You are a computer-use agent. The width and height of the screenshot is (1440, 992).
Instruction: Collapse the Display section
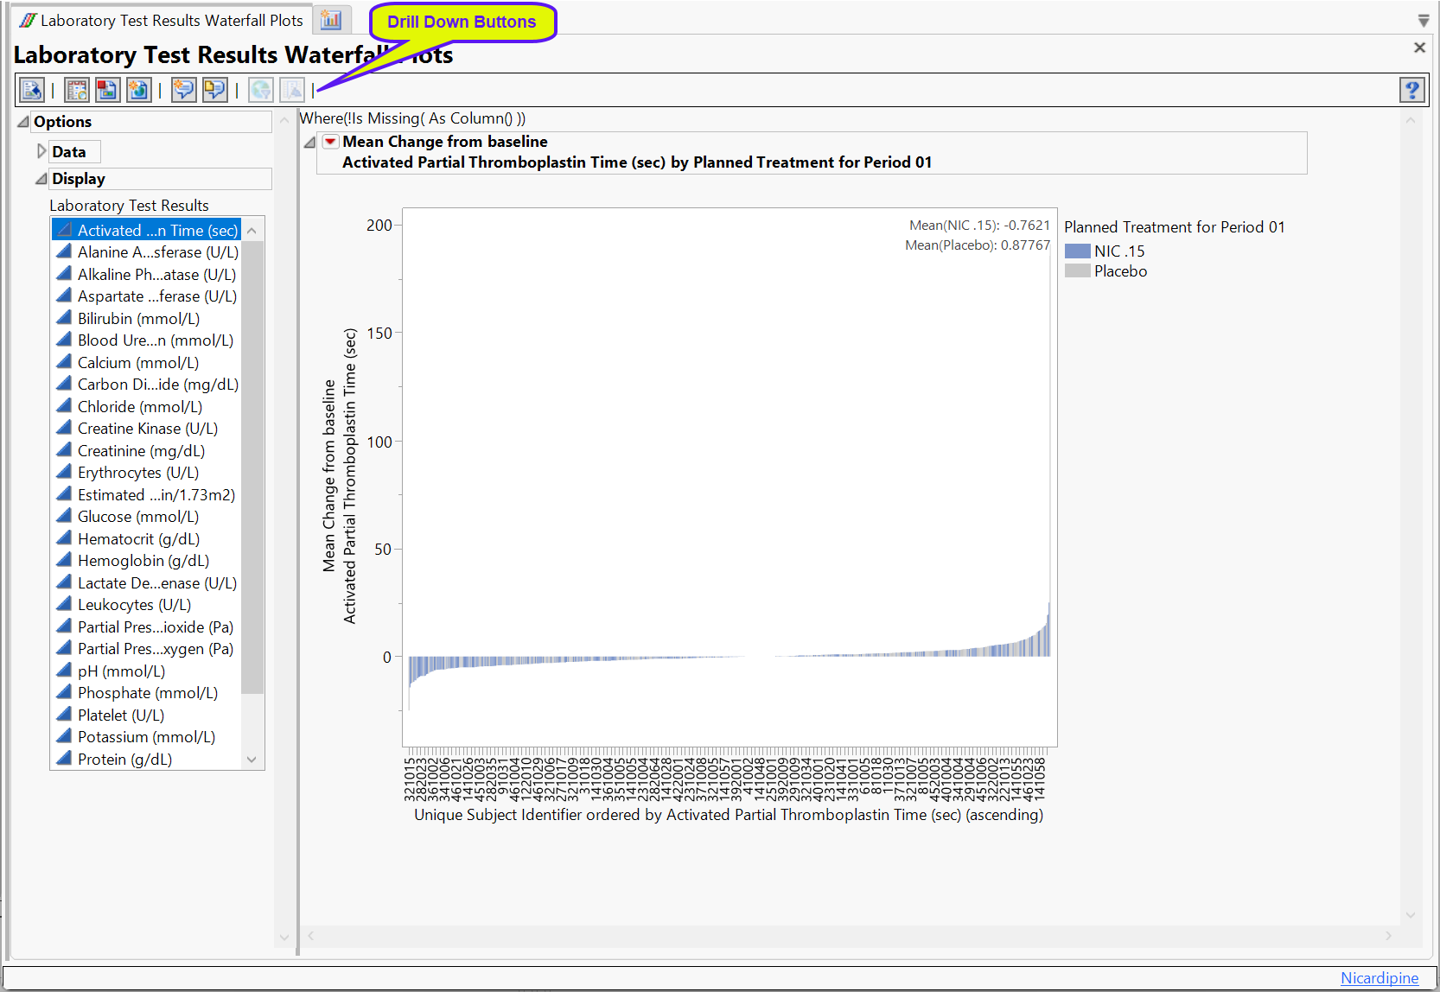coord(41,179)
